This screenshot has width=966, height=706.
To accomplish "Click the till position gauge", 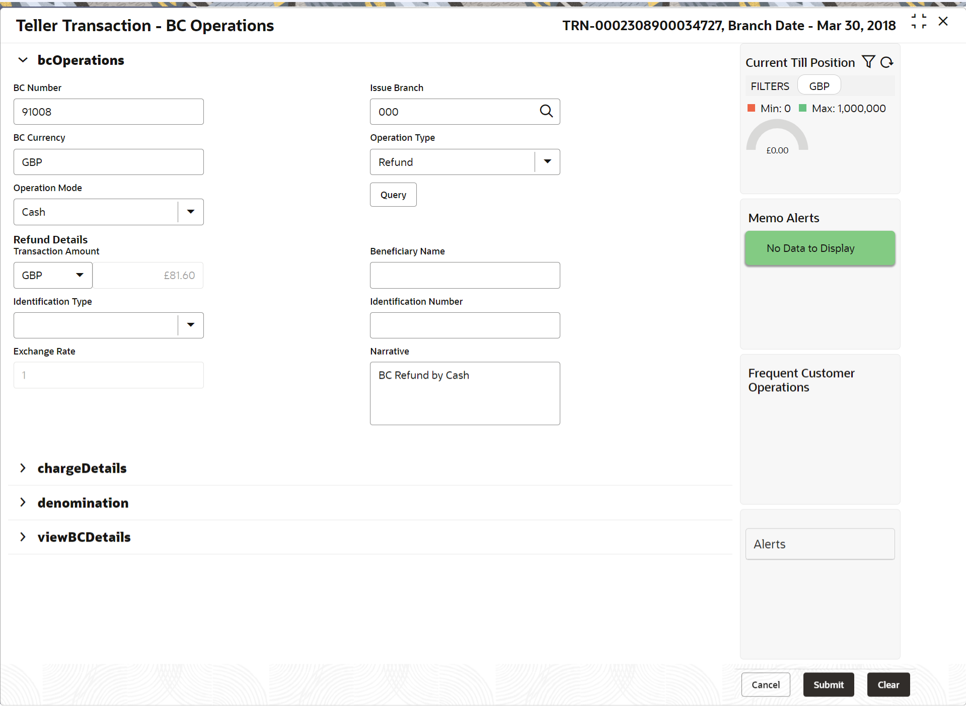I will (x=777, y=137).
